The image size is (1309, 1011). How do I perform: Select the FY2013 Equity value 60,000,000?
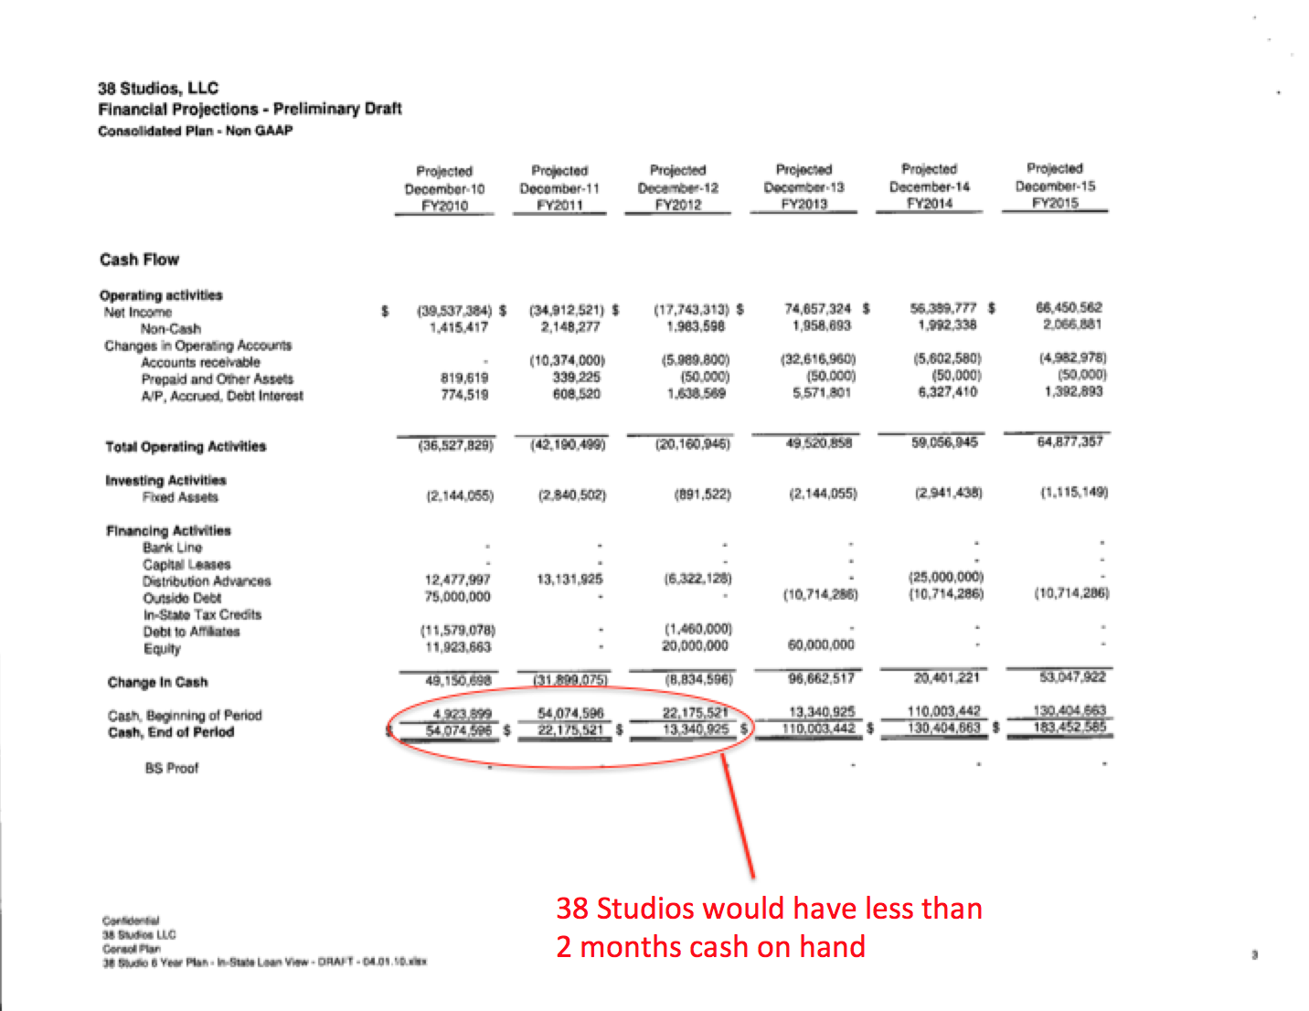pos(821,644)
